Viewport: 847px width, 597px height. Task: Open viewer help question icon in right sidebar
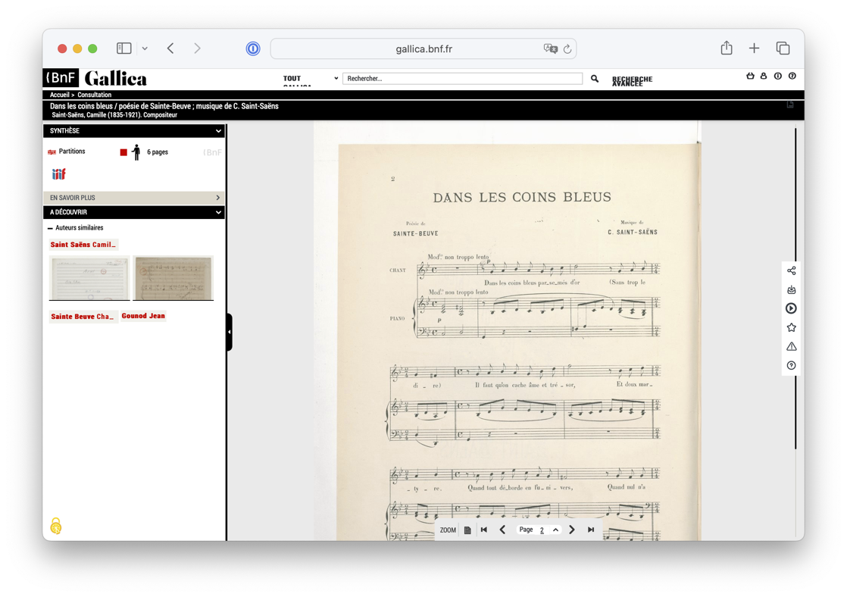coord(792,365)
